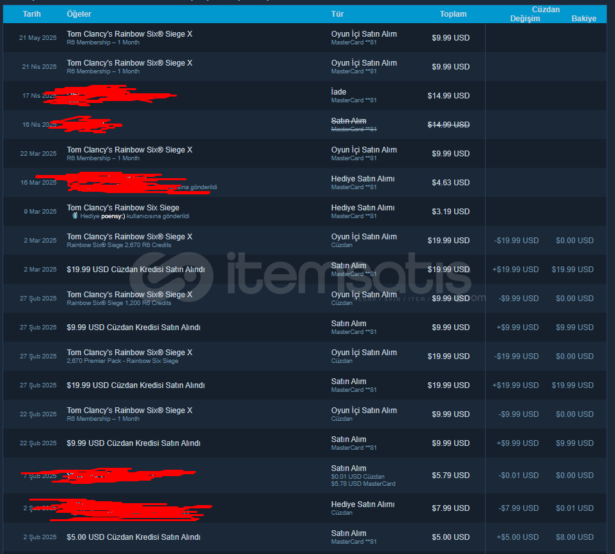Click the '$3.19 USD' total
This screenshot has height=554, width=615.
(x=451, y=212)
